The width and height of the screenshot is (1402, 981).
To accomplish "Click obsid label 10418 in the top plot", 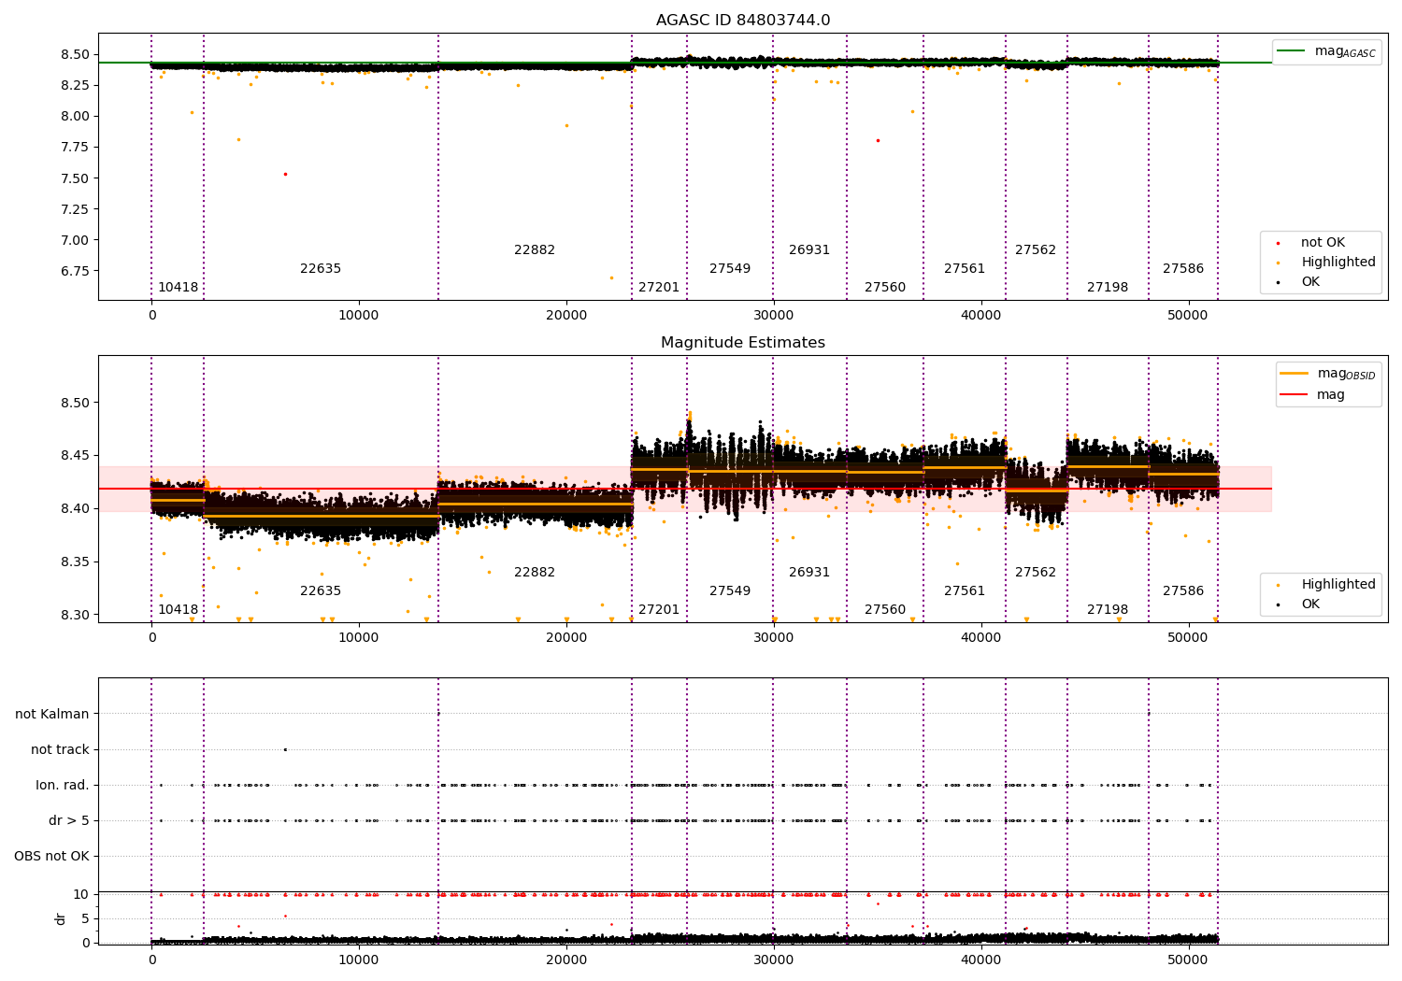I will click(x=178, y=288).
